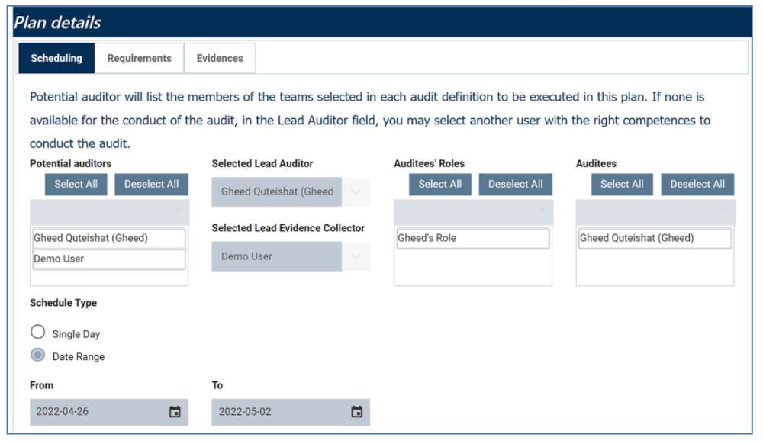The image size is (763, 444).
Task: Click Deselect All under Potential auditors
Action: tap(151, 185)
